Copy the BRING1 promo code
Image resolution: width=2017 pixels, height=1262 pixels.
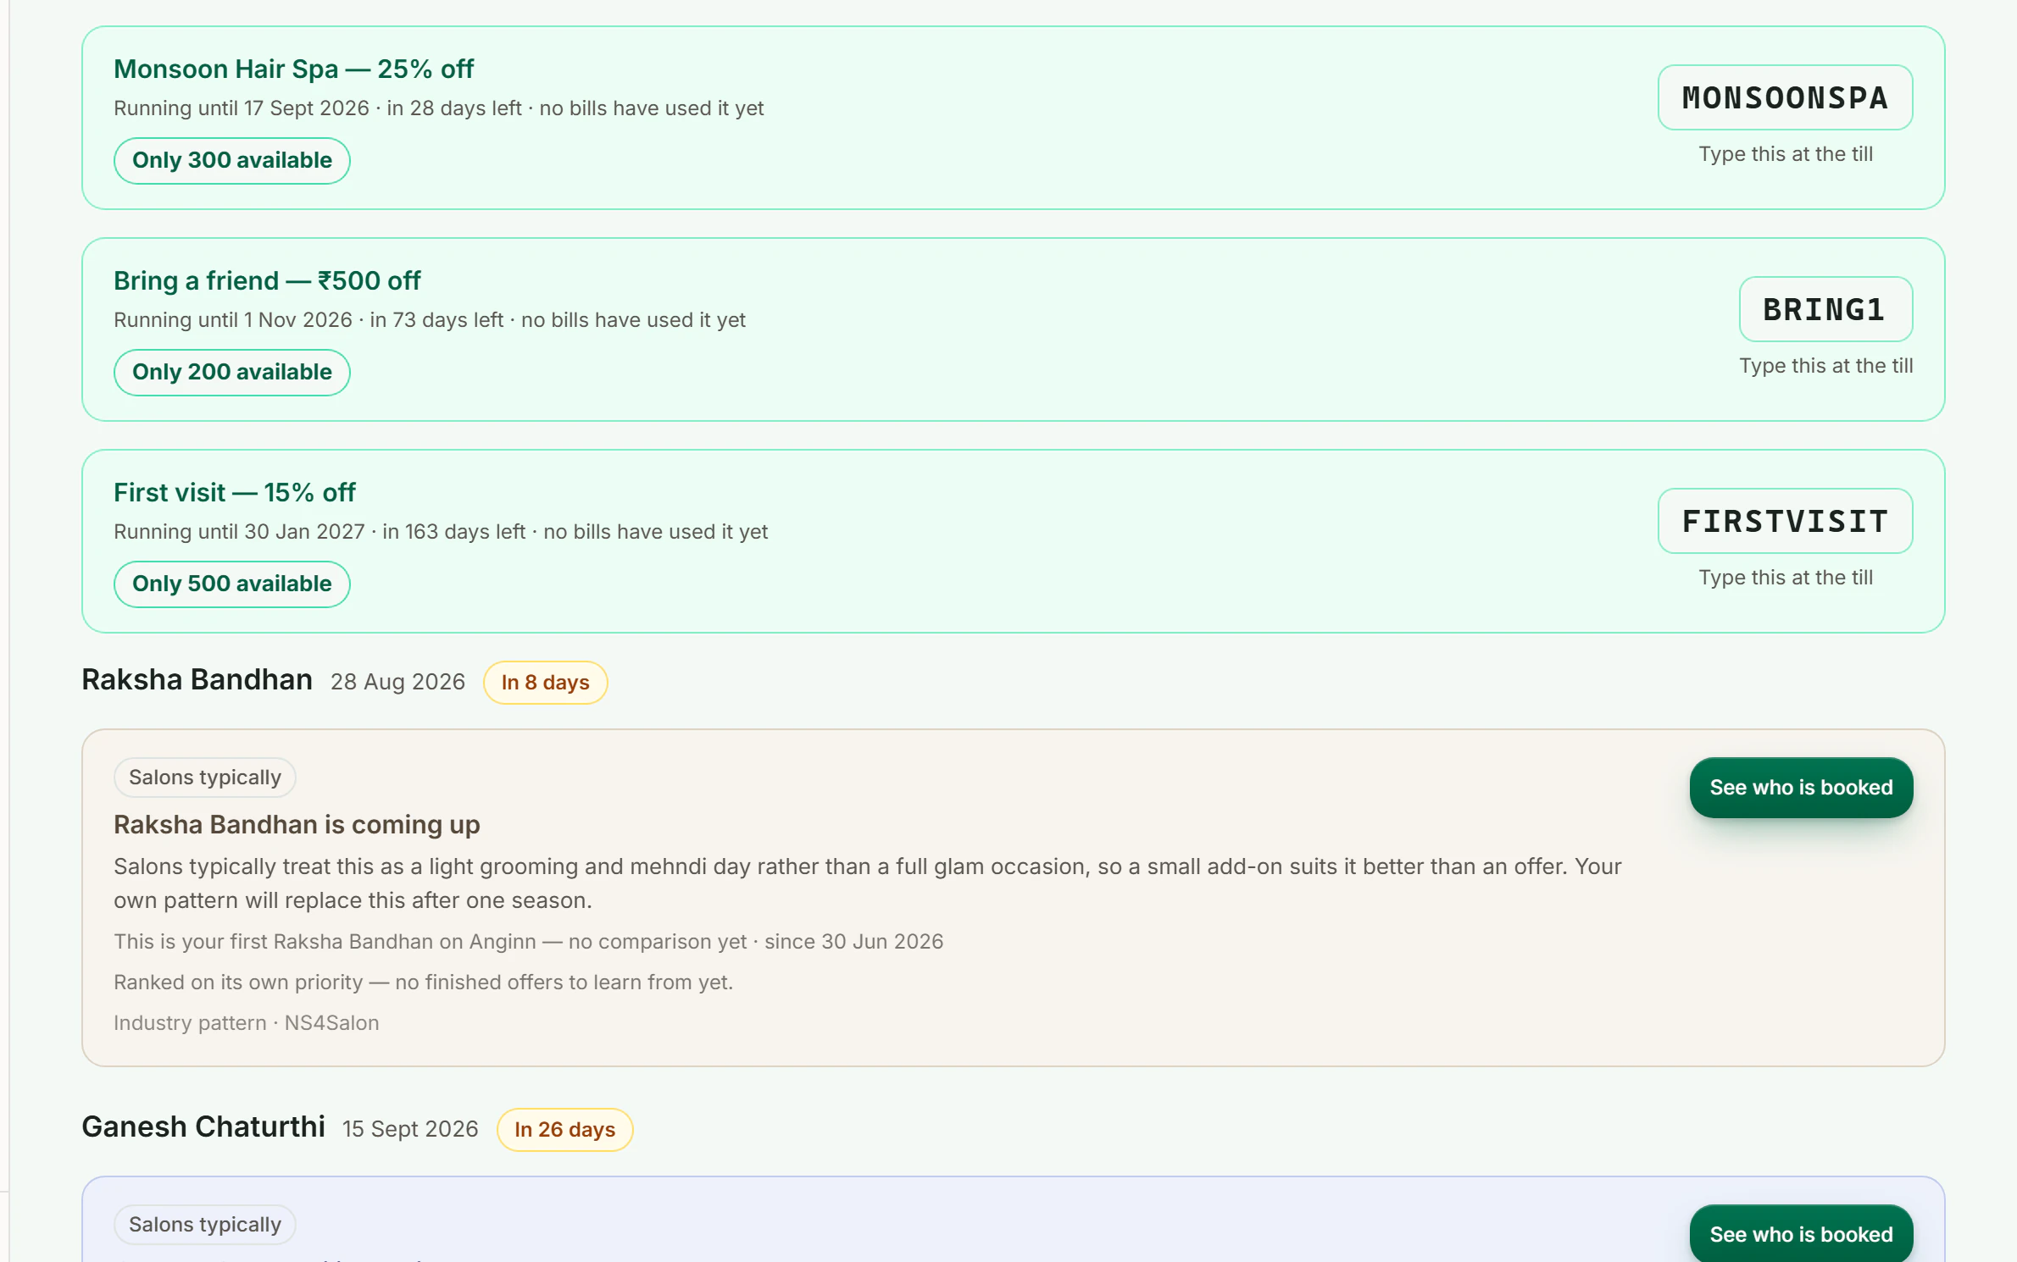pos(1825,309)
